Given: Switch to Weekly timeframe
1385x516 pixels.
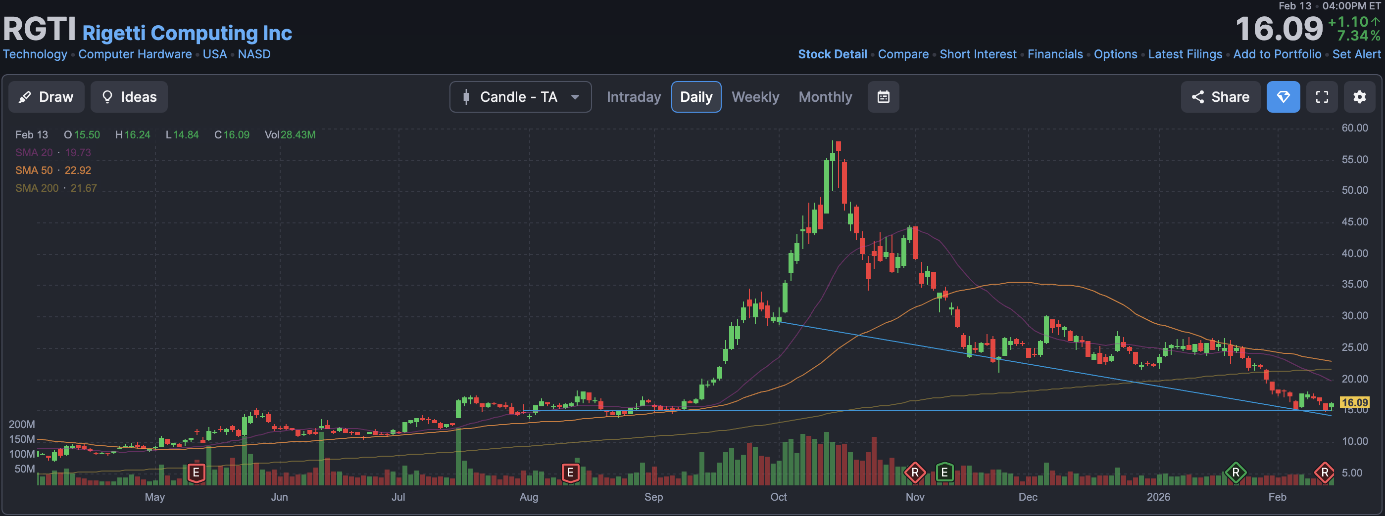Looking at the screenshot, I should [x=755, y=97].
